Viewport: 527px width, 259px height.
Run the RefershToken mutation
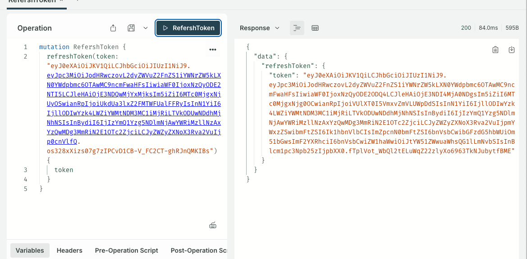point(188,28)
